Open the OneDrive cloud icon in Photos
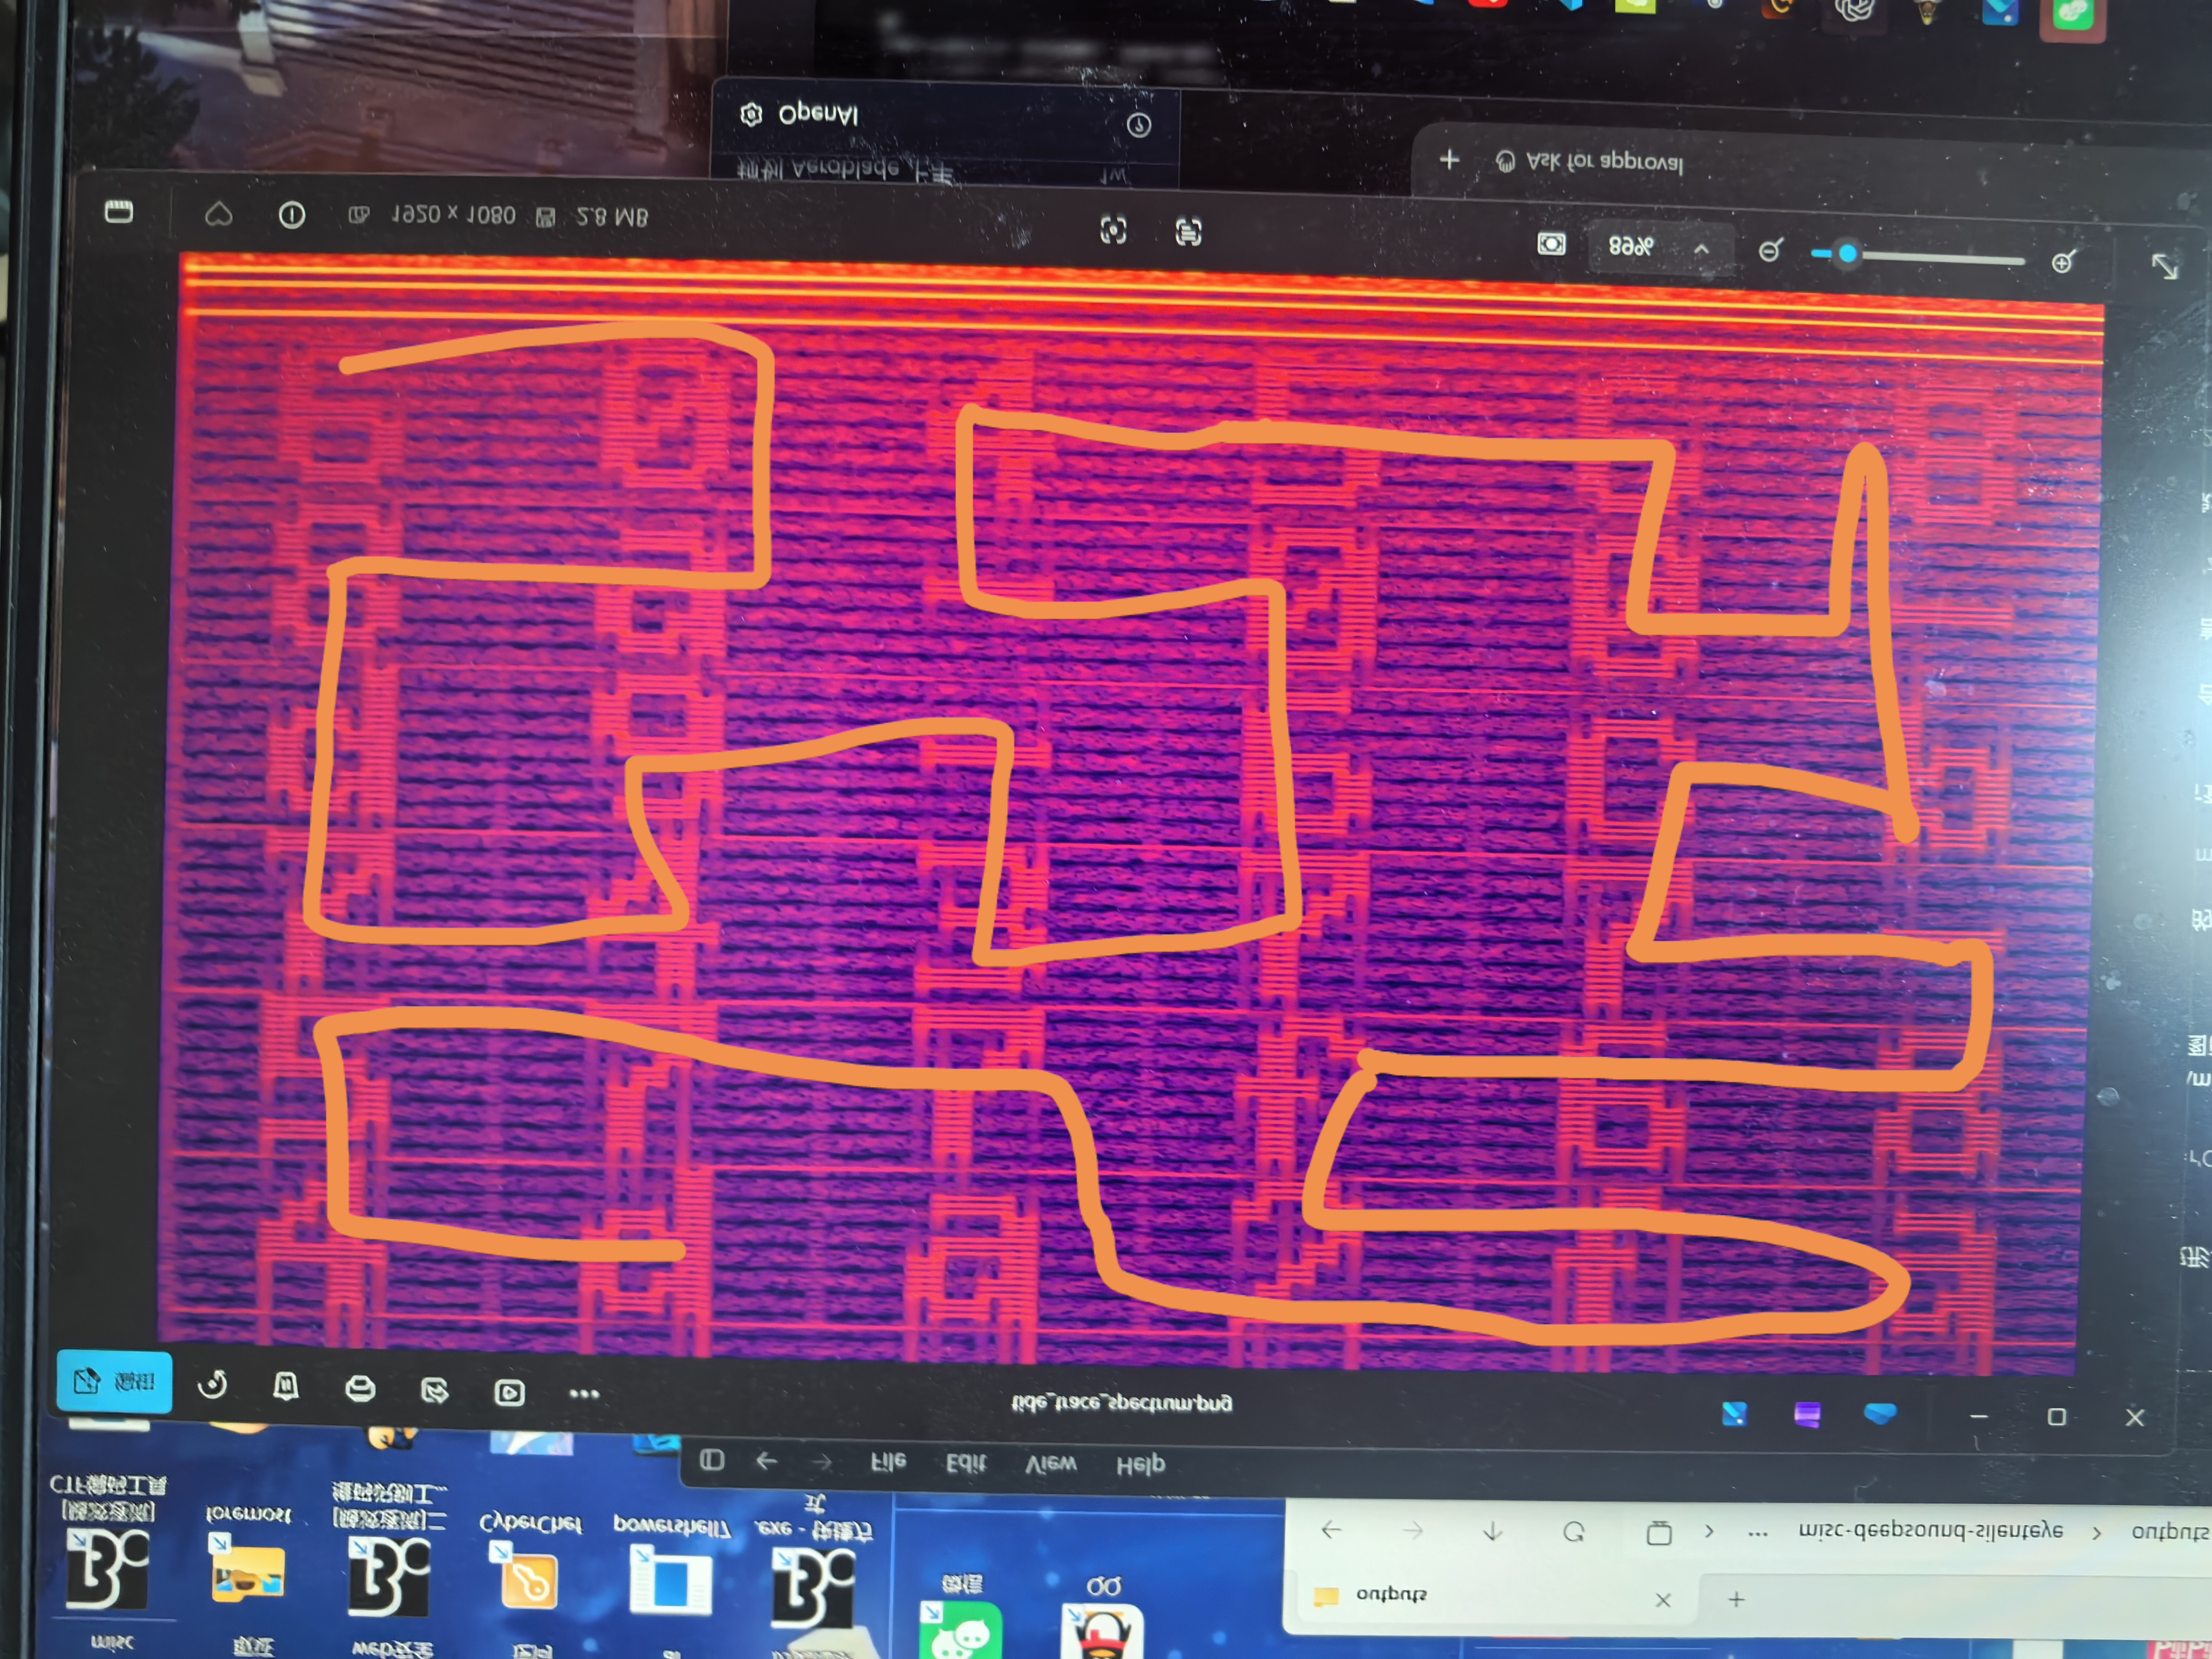The height and width of the screenshot is (1659, 2212). pos(1880,1414)
